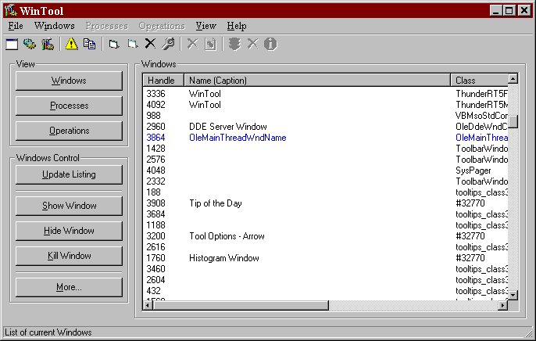Click the vertical scrollbar down arrow
This screenshot has height=341, width=536.
click(513, 293)
